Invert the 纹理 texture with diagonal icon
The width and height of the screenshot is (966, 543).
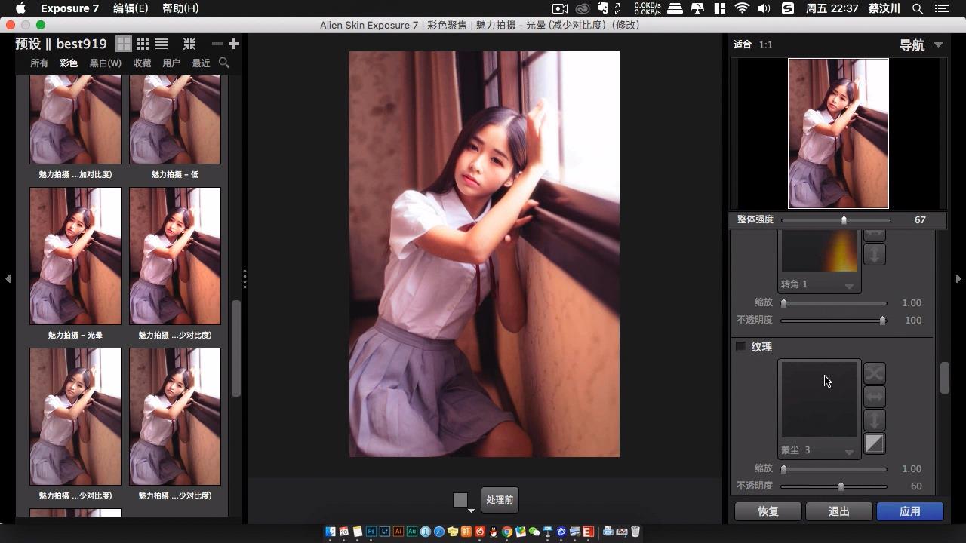pos(874,443)
